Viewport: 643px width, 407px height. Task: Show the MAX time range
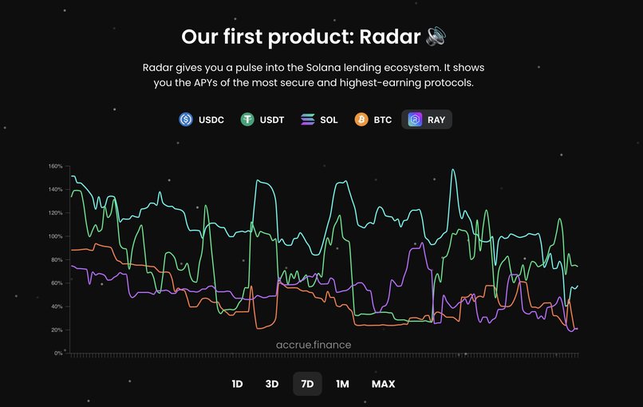coord(384,384)
